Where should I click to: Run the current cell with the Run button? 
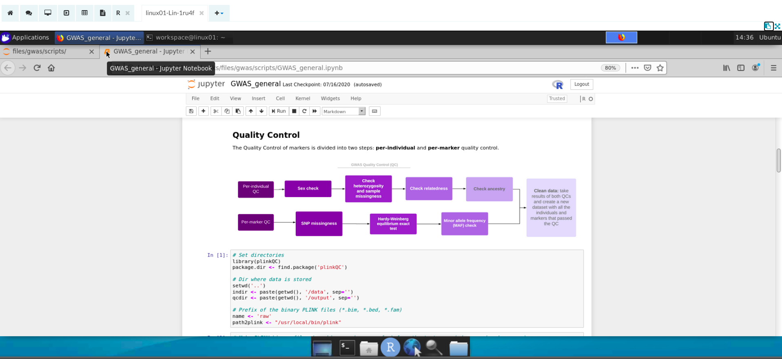(x=279, y=111)
